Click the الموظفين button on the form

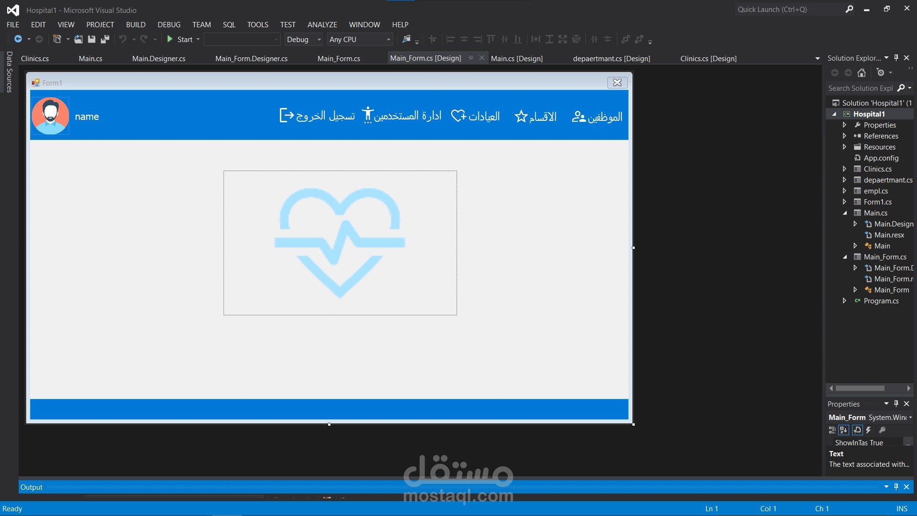(597, 117)
